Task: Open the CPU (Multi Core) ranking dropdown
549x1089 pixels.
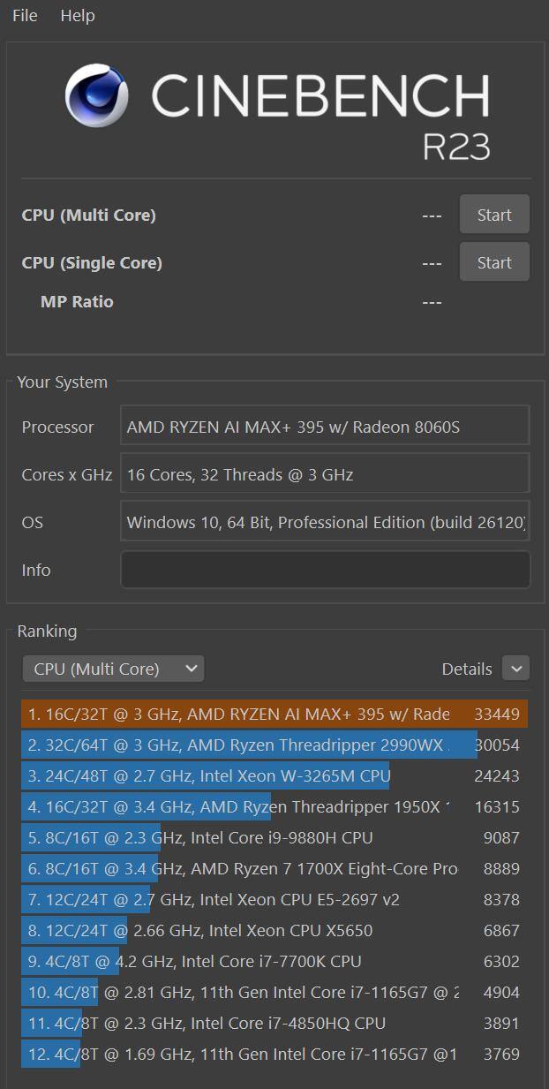Action: click(113, 669)
